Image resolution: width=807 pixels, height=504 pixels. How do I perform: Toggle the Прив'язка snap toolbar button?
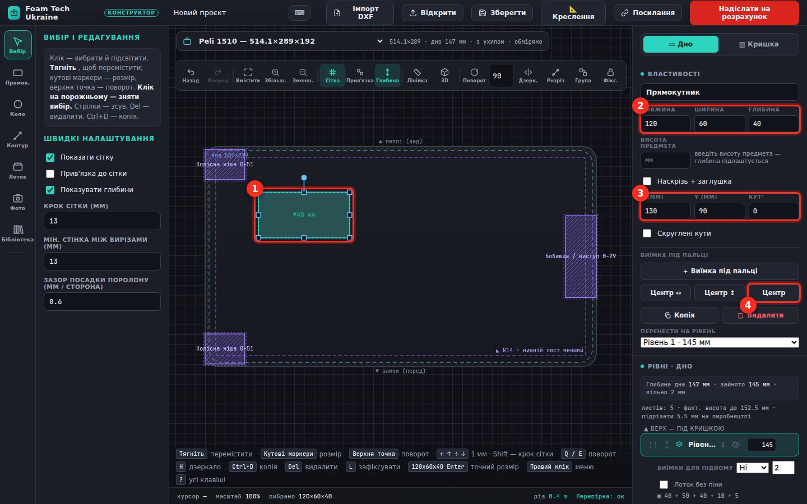point(360,76)
